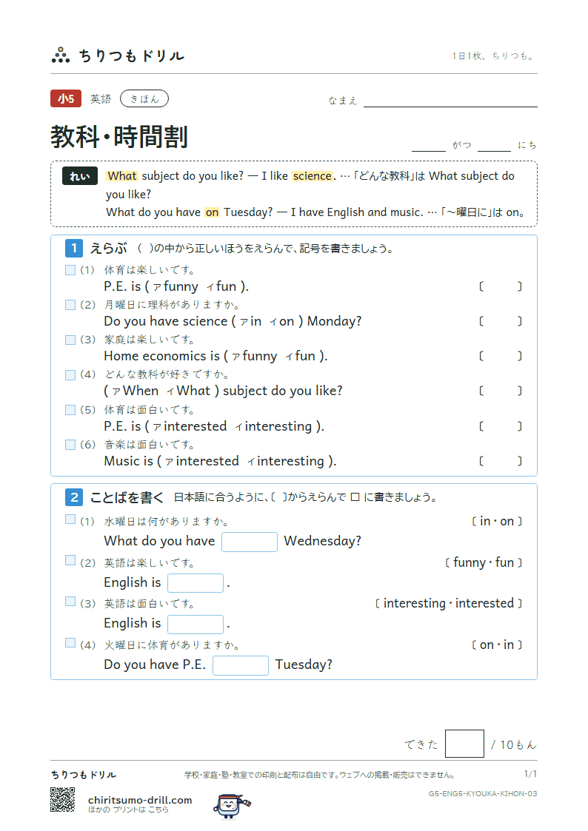Viewport: 588px width, 831px height.
Task: Click the できた score box
Action: pyautogui.click(x=464, y=744)
